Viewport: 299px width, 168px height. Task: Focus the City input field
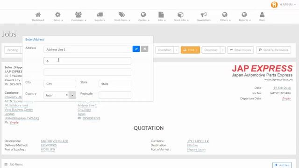(60, 84)
